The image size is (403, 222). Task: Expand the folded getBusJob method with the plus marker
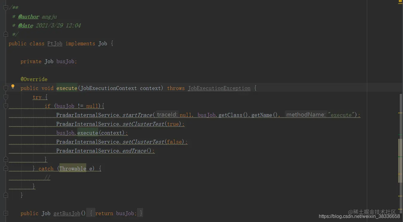pos(6,213)
